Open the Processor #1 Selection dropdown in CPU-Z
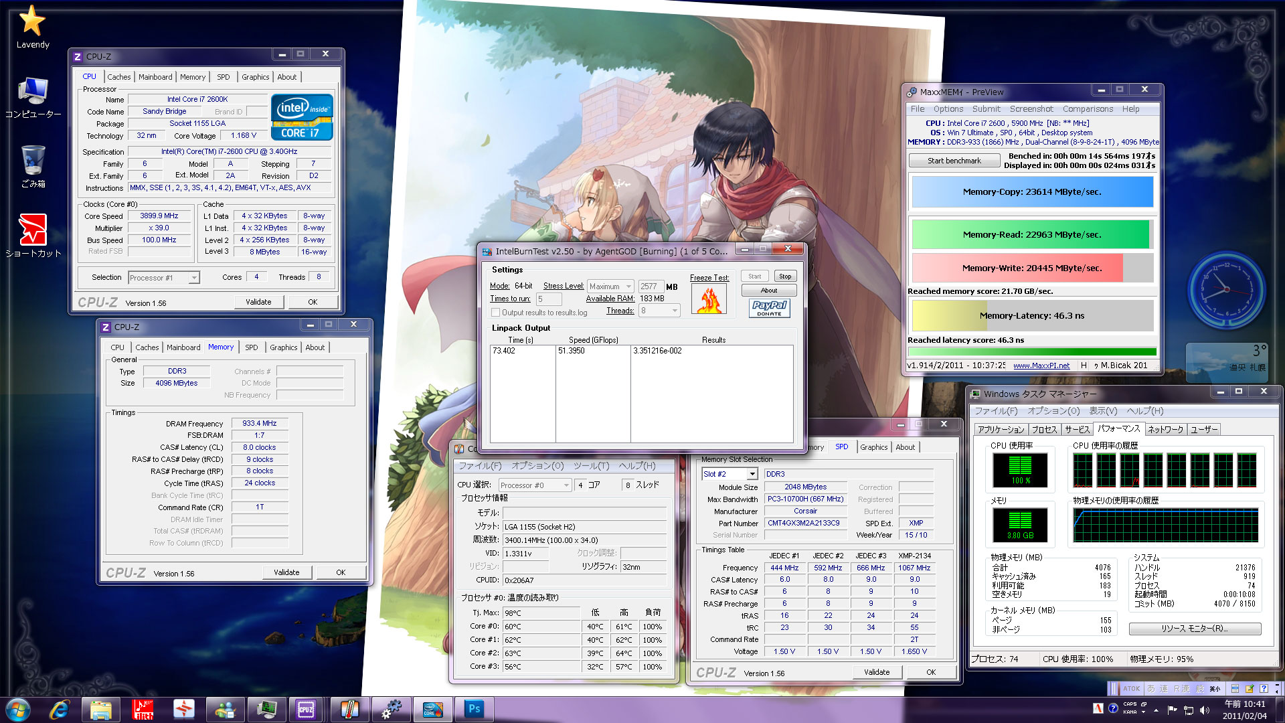 pos(164,278)
